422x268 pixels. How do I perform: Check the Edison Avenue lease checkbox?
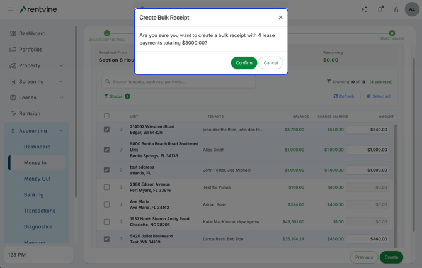(106, 187)
